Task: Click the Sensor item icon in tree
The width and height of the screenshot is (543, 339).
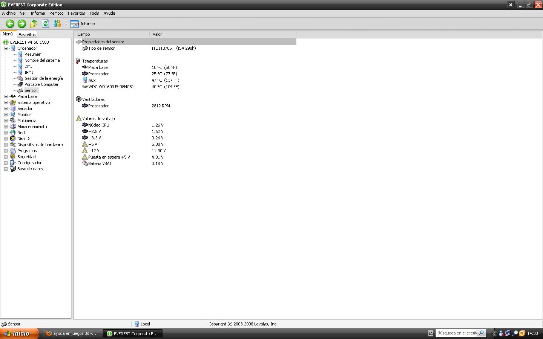Action: (x=20, y=90)
